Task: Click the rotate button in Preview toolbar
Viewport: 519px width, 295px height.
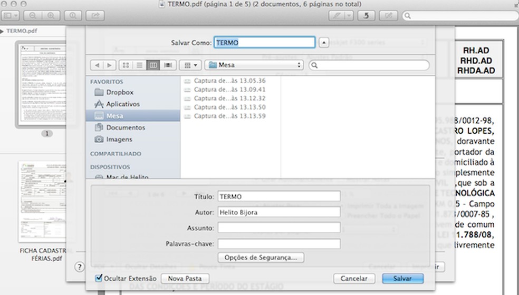Action: [x=366, y=16]
